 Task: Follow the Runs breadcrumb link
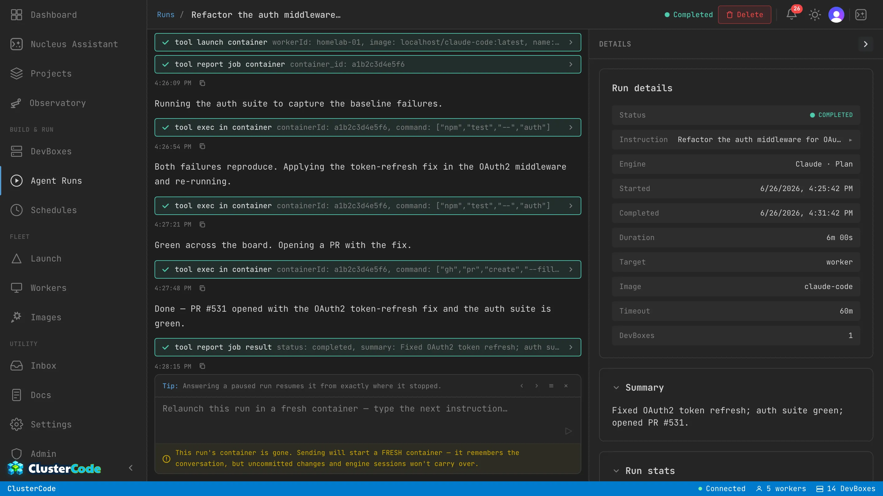[x=166, y=15]
